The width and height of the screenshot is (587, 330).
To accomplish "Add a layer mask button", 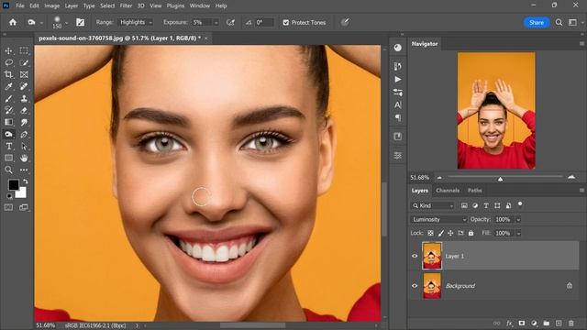I will [522, 323].
